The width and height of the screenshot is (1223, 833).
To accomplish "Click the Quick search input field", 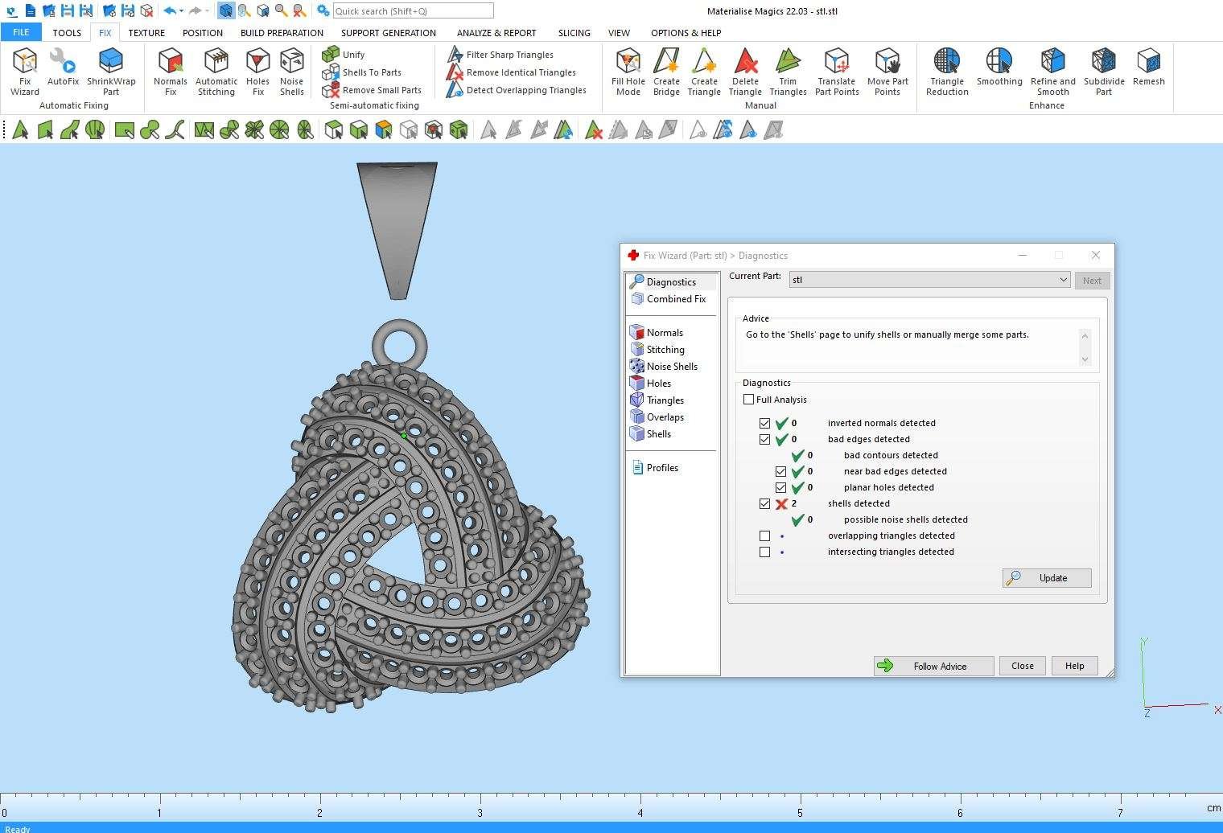I will [x=412, y=11].
